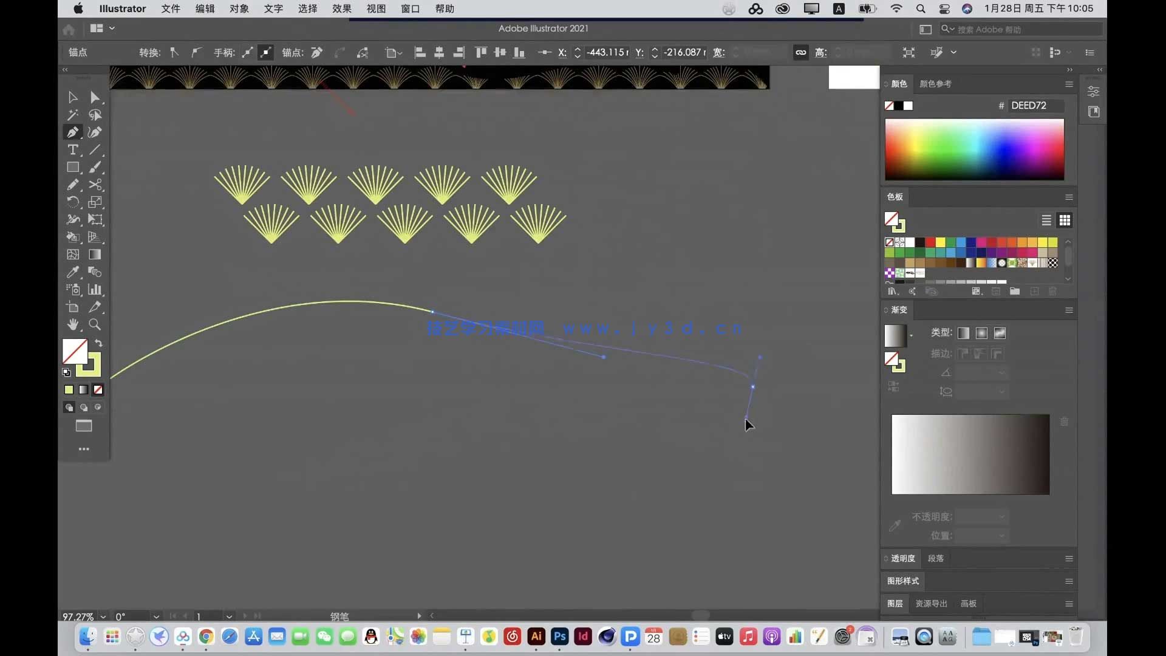Open the 效果 menu
The height and width of the screenshot is (656, 1166).
pos(341,9)
